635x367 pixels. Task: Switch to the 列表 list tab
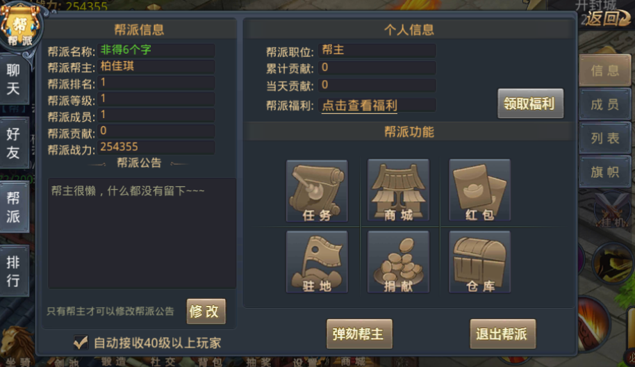pyautogui.click(x=605, y=138)
